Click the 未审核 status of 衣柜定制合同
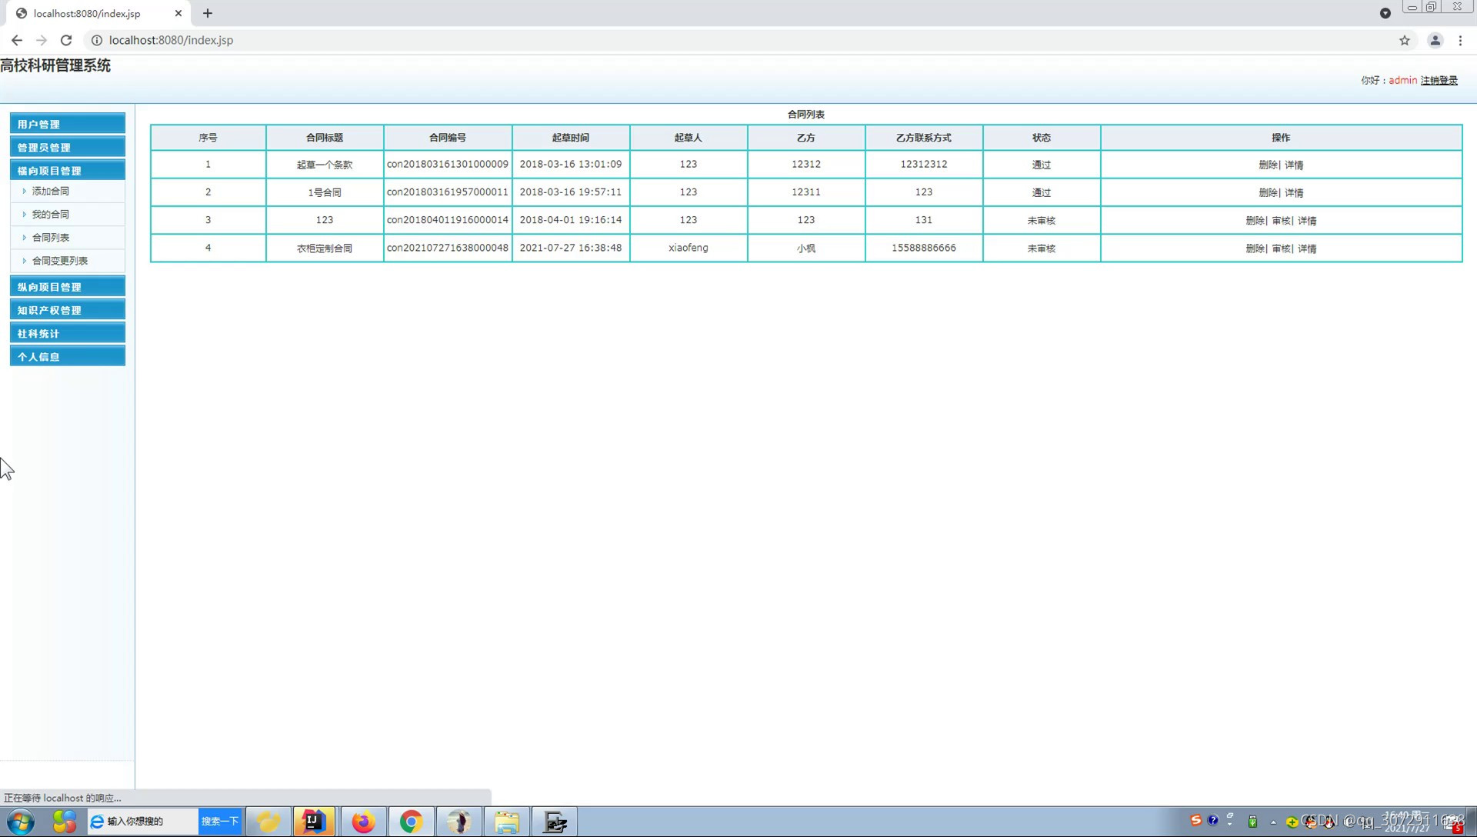 tap(1042, 248)
